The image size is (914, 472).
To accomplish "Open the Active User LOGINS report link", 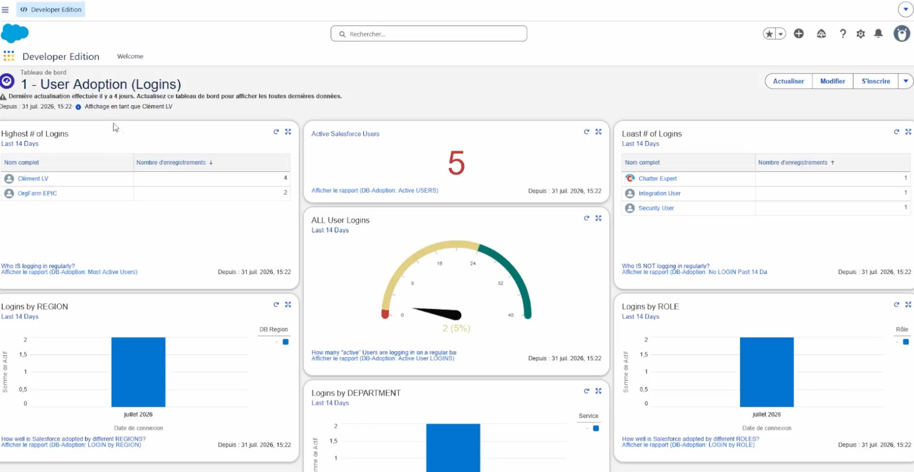I will pyautogui.click(x=383, y=358).
